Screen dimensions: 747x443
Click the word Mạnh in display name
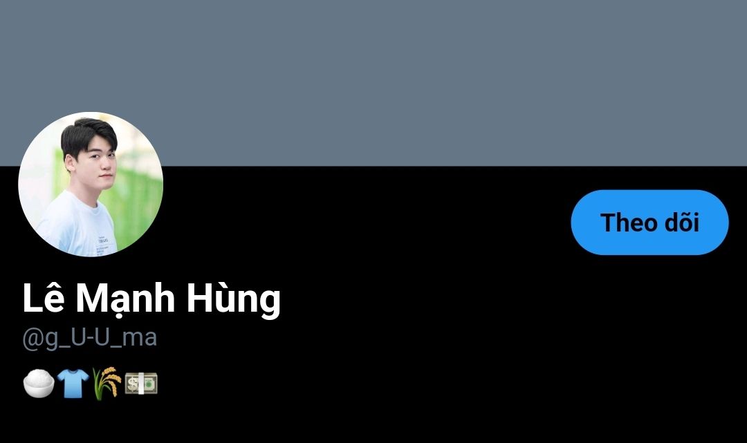tap(125, 300)
